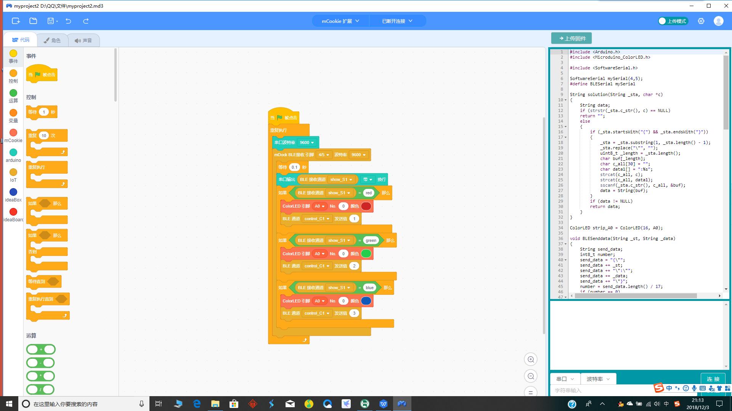Open the 波特率 baud rate dropdown
The height and width of the screenshot is (411, 732).
tap(598, 379)
